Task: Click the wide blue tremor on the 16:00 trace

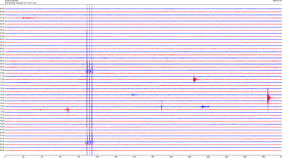Action: coord(205,107)
